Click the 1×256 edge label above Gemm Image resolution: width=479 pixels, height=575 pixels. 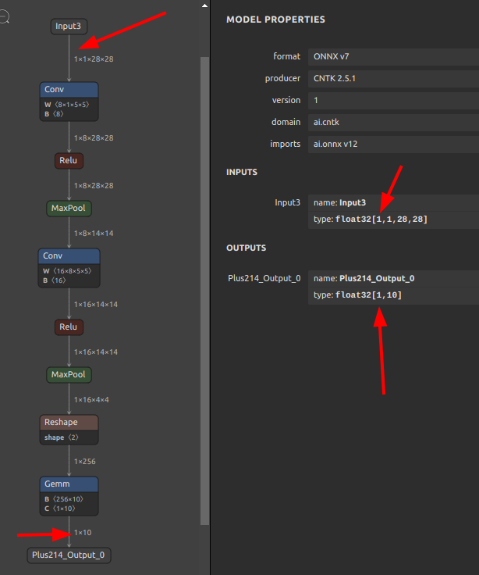click(x=84, y=462)
